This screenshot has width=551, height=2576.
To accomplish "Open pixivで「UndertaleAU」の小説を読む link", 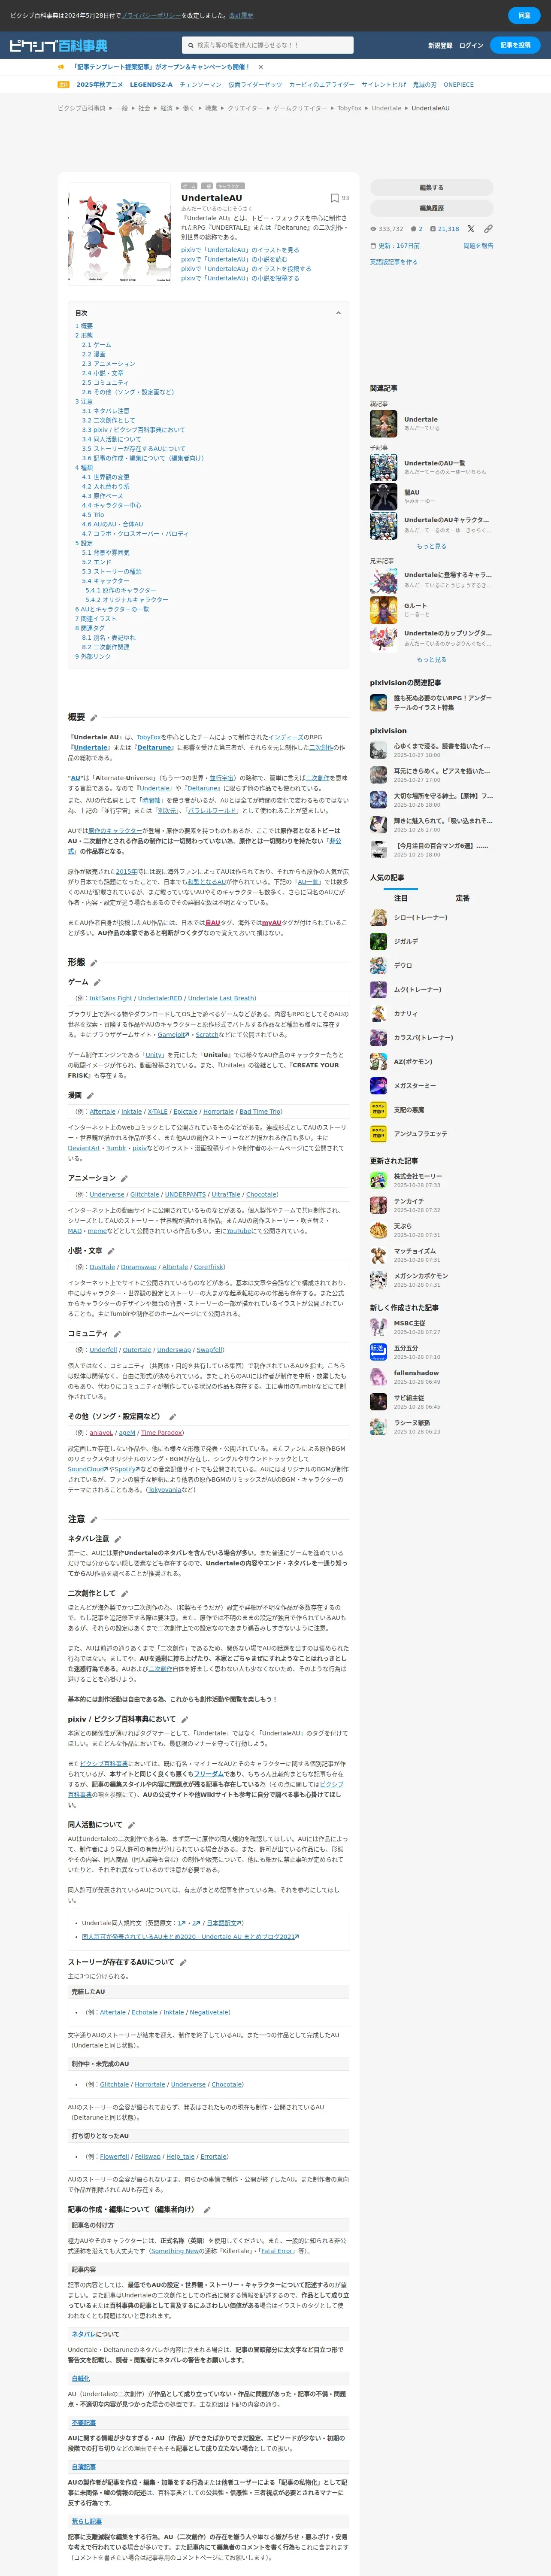I will pyautogui.click(x=234, y=259).
